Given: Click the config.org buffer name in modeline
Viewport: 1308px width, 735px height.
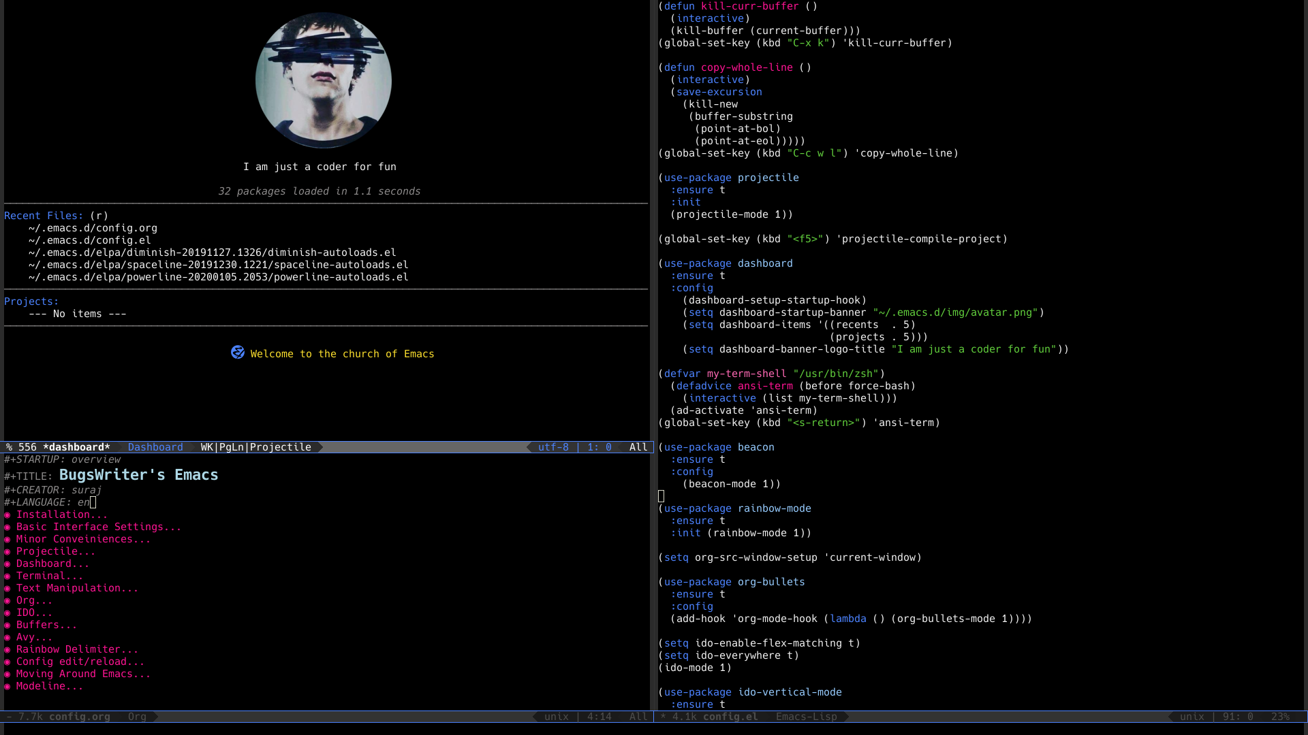Looking at the screenshot, I should (x=79, y=717).
